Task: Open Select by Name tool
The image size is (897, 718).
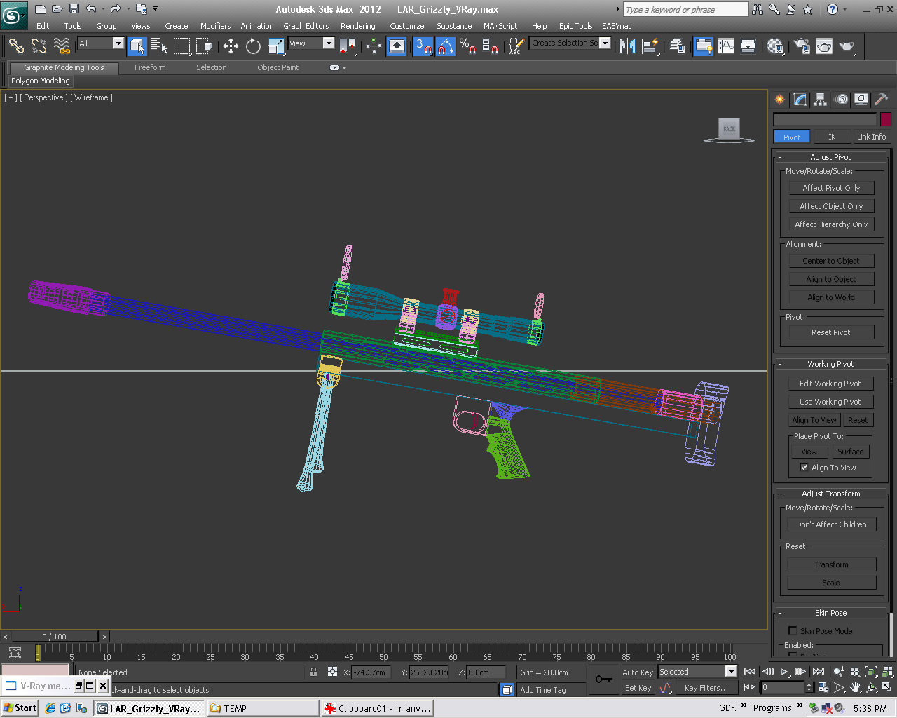Action: 159,46
